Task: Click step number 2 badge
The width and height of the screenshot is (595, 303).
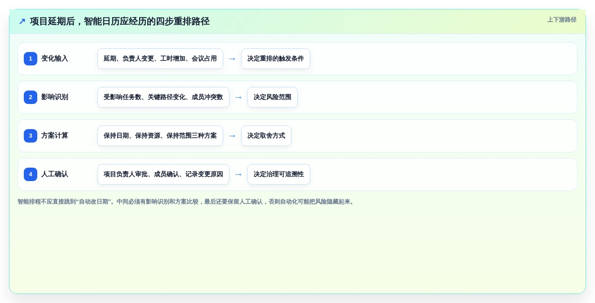Action: pos(31,97)
